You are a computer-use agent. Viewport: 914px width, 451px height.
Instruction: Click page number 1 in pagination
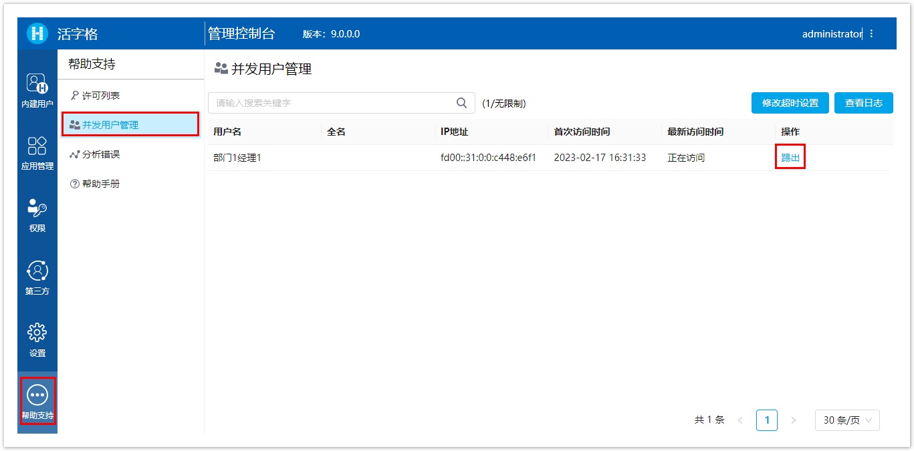[x=767, y=420]
